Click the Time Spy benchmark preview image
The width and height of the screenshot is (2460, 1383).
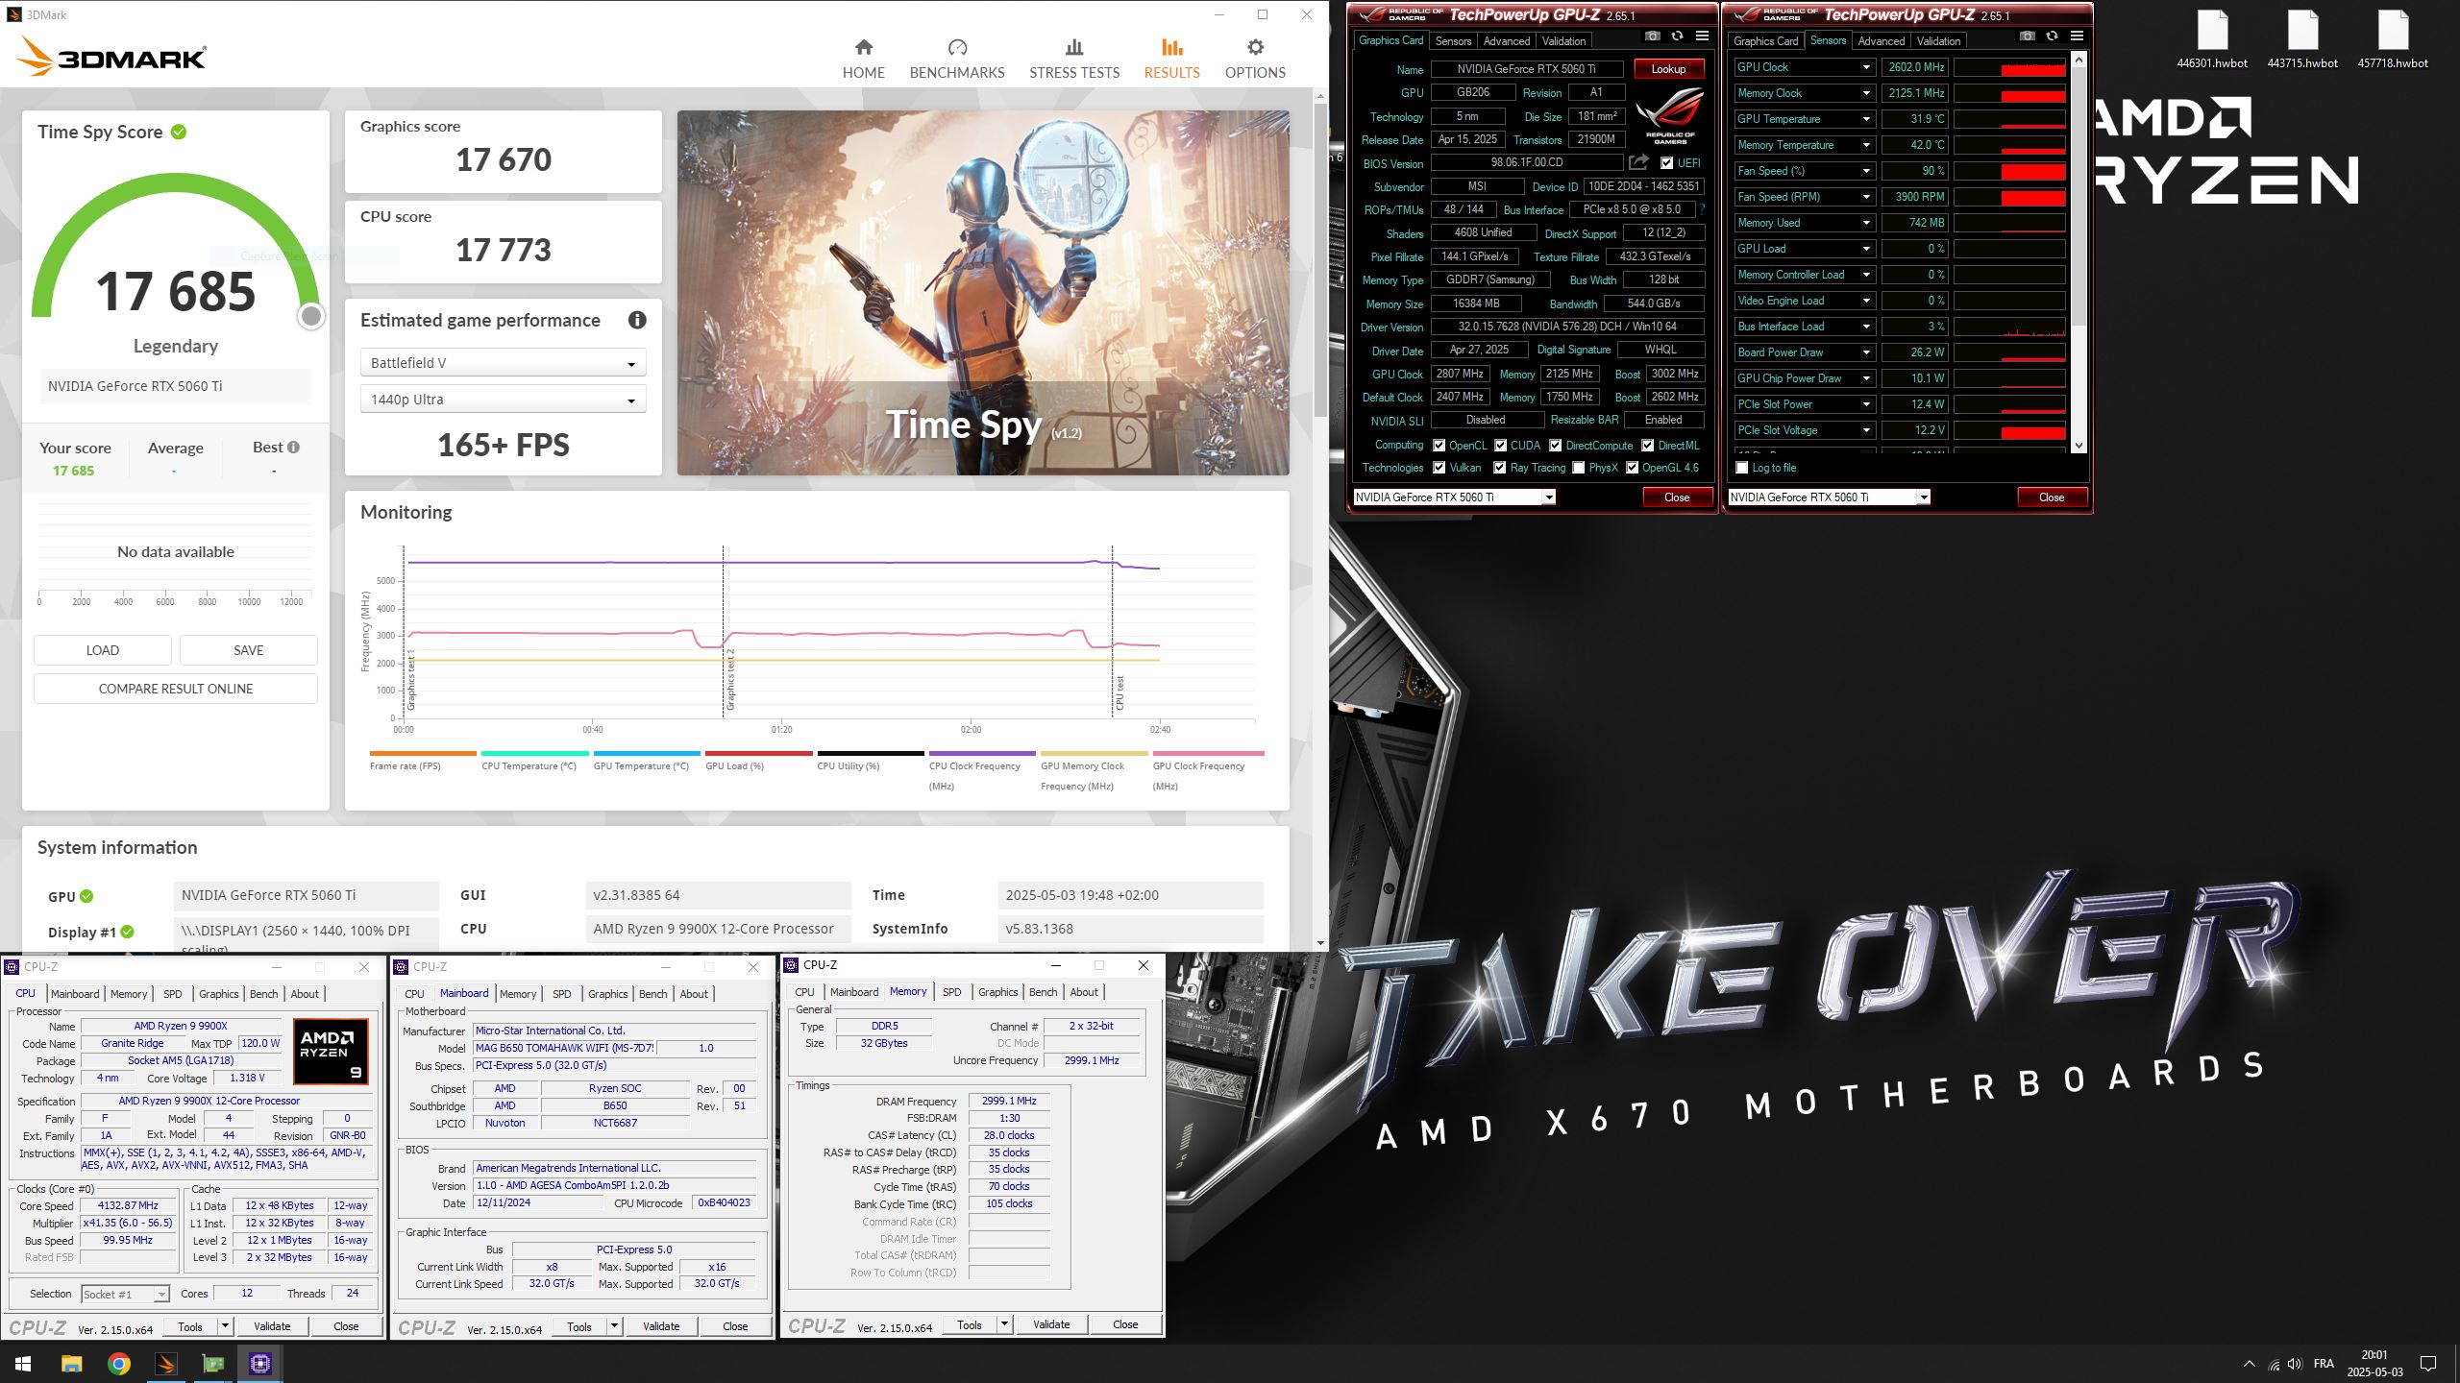tap(983, 293)
